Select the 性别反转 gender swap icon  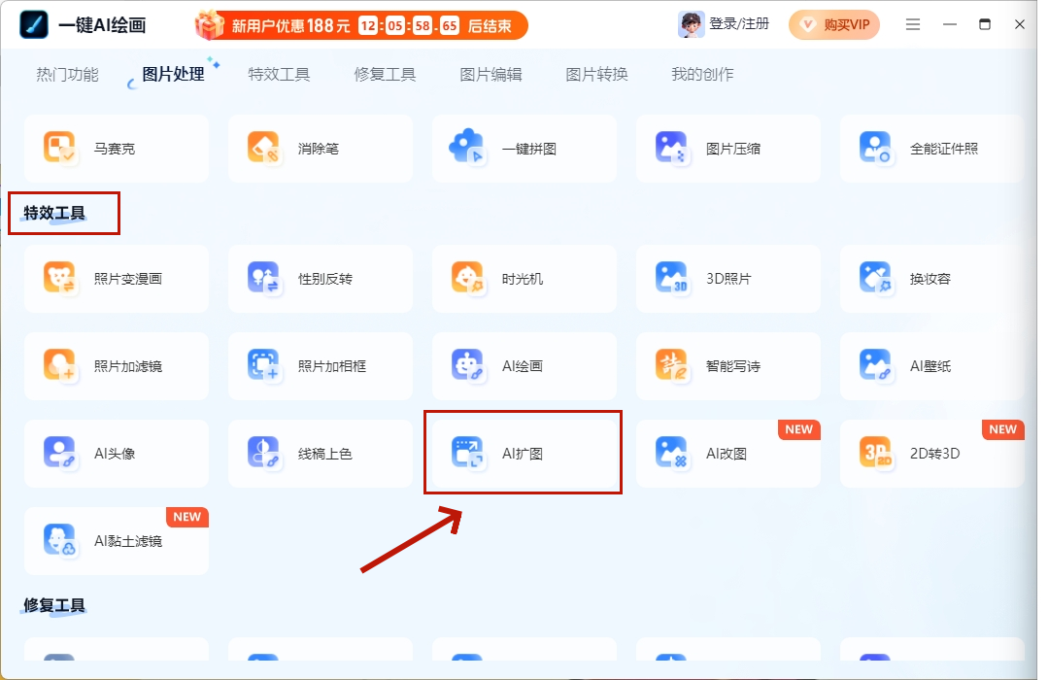[263, 278]
